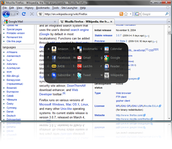Screen dimensions: 172x149
Task: Open the address bar history dropdown
Action: pyautogui.click(x=130, y=14)
